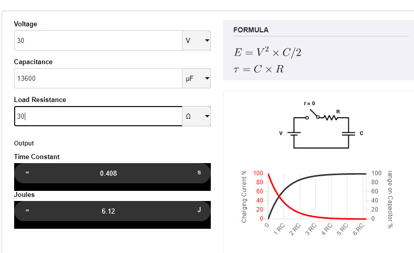Click the capacitor C symbol in circuit
This screenshot has height=253, width=414.
(348, 133)
